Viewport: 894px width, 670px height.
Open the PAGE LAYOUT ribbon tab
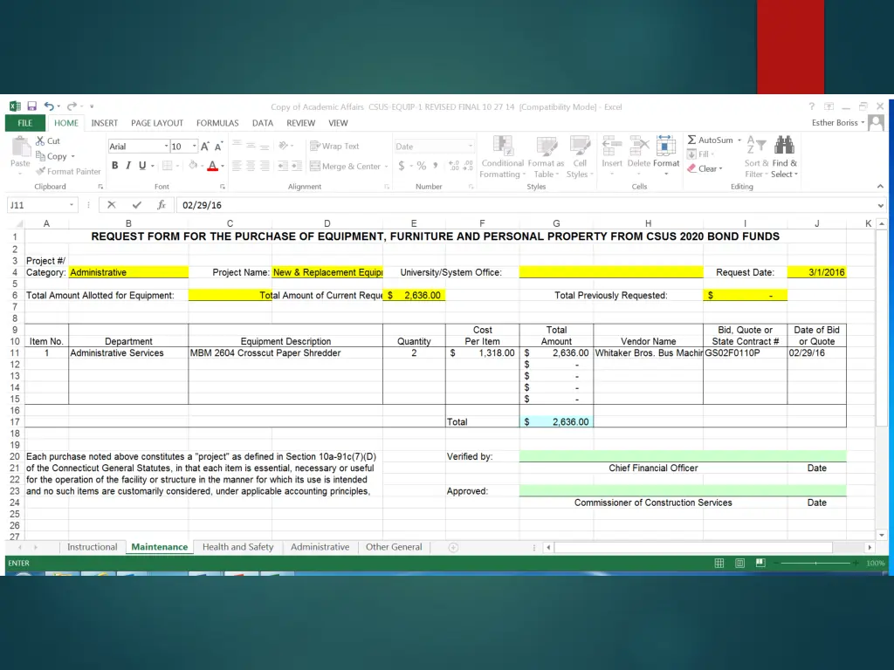157,123
